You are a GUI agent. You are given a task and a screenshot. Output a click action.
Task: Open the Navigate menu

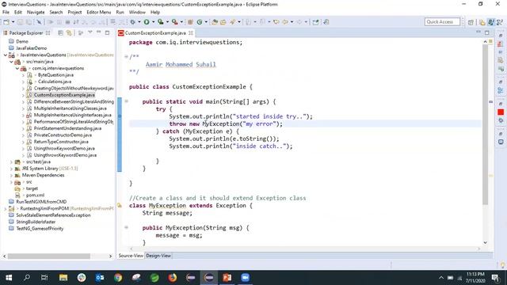(x=36, y=13)
